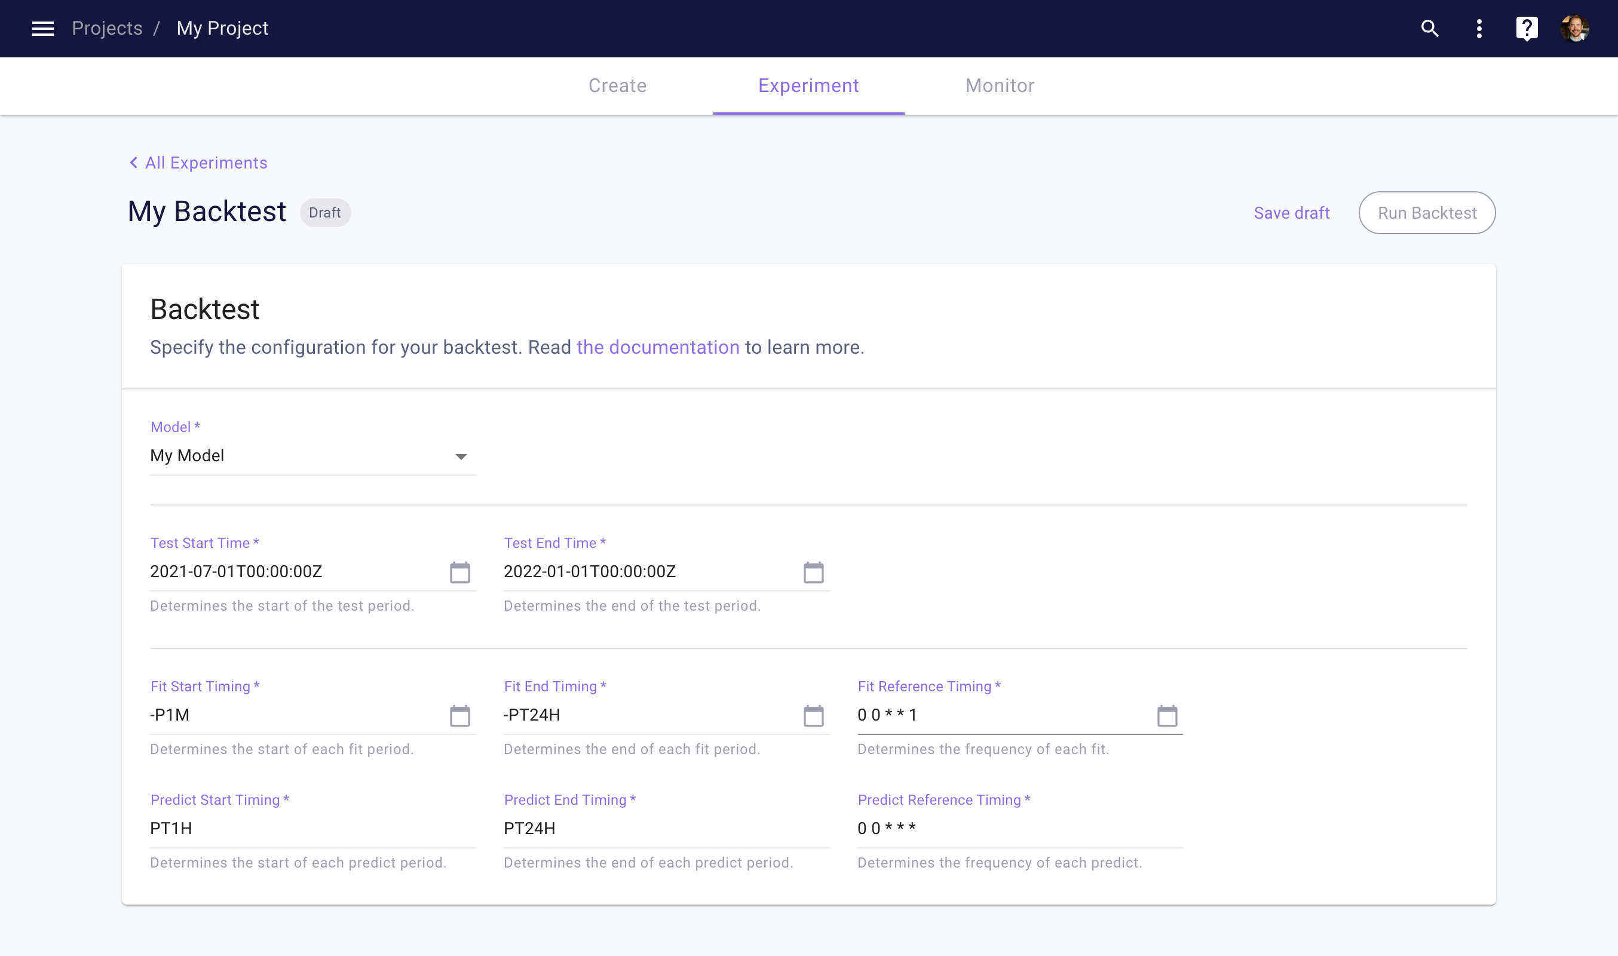Select the Experiment tab
Viewport: 1618px width, 956px height.
[808, 85]
